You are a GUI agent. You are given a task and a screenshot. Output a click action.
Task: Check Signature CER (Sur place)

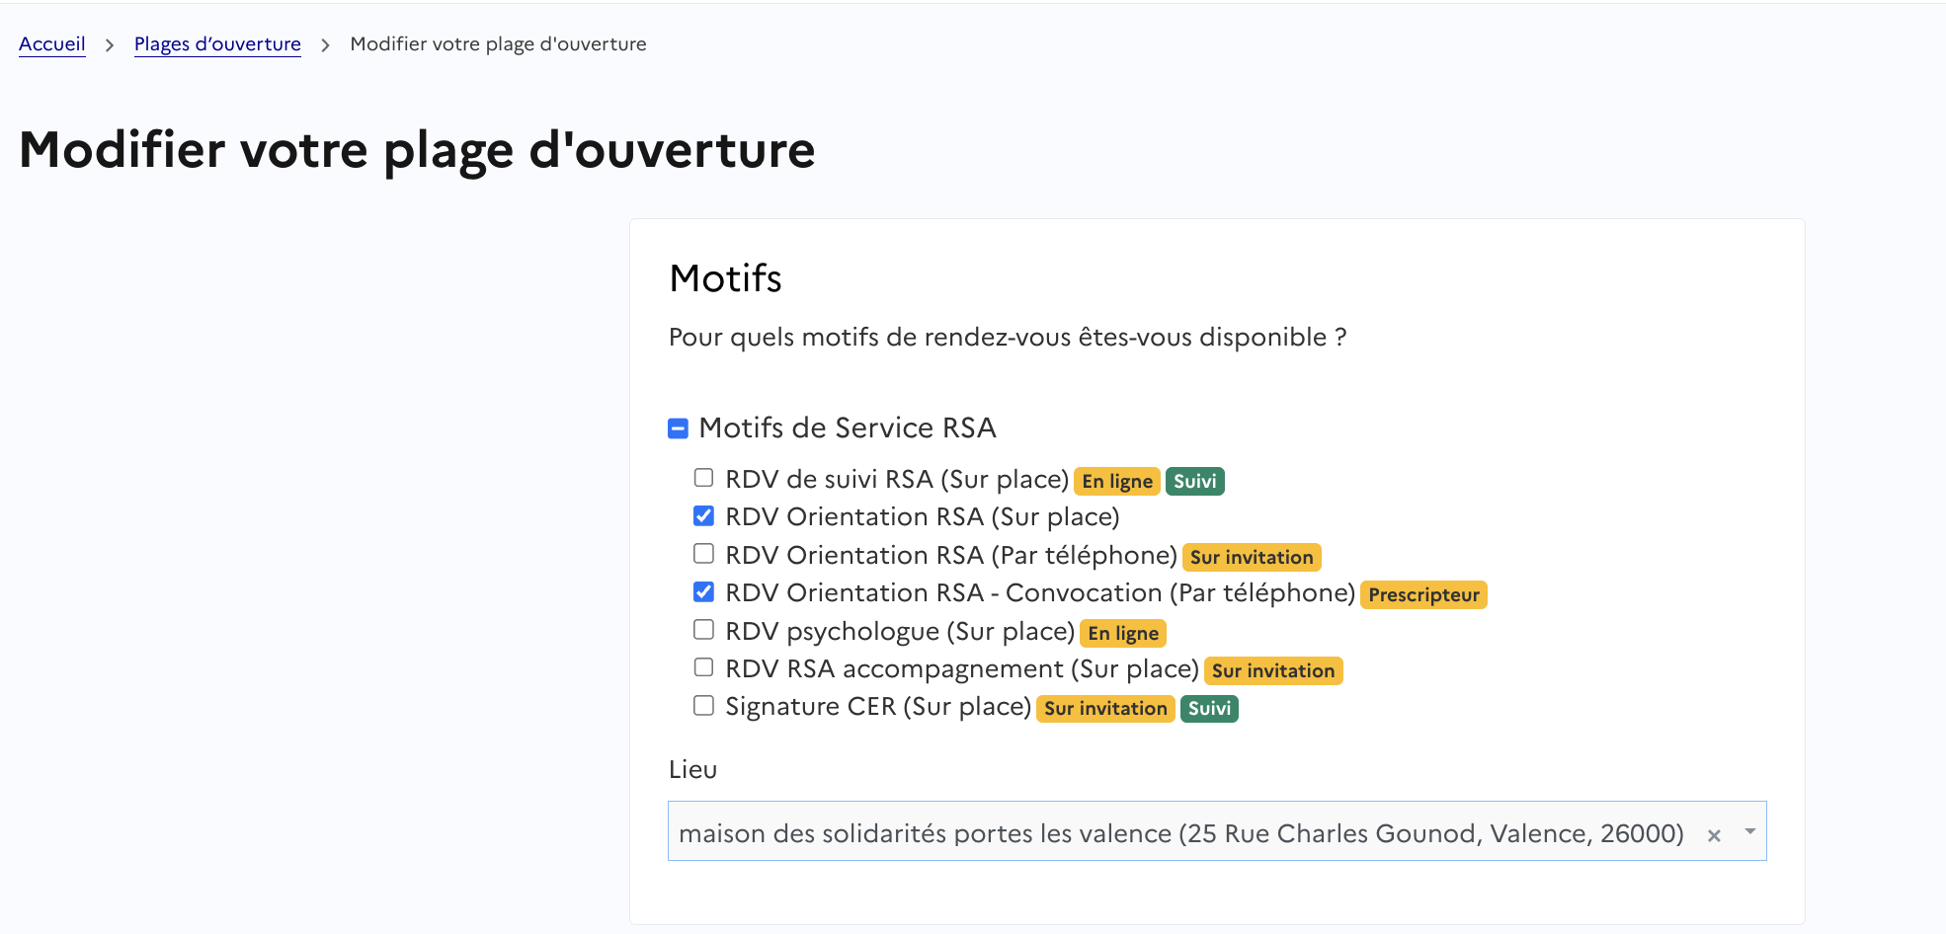[703, 706]
